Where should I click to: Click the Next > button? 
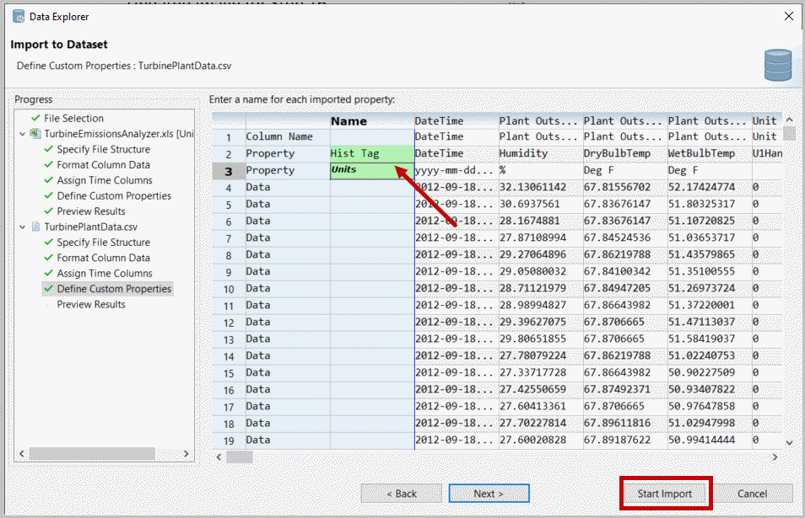tap(489, 494)
